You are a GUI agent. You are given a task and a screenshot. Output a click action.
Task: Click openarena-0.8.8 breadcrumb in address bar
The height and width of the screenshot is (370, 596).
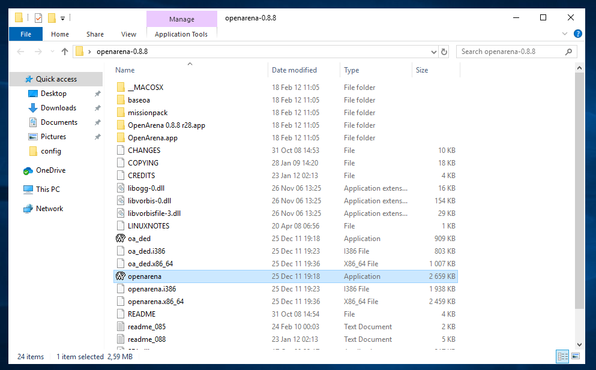click(x=122, y=52)
